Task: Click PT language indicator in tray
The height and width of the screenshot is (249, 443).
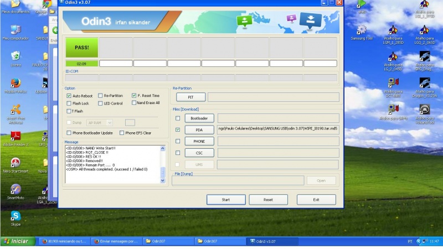Action: (x=410, y=241)
